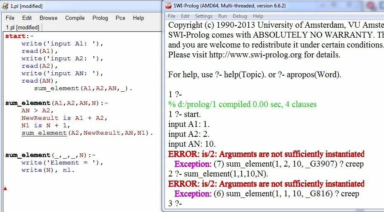Screen dimensions: 384x212
Task: Open the Help menu in editor
Action: click(x=138, y=18)
